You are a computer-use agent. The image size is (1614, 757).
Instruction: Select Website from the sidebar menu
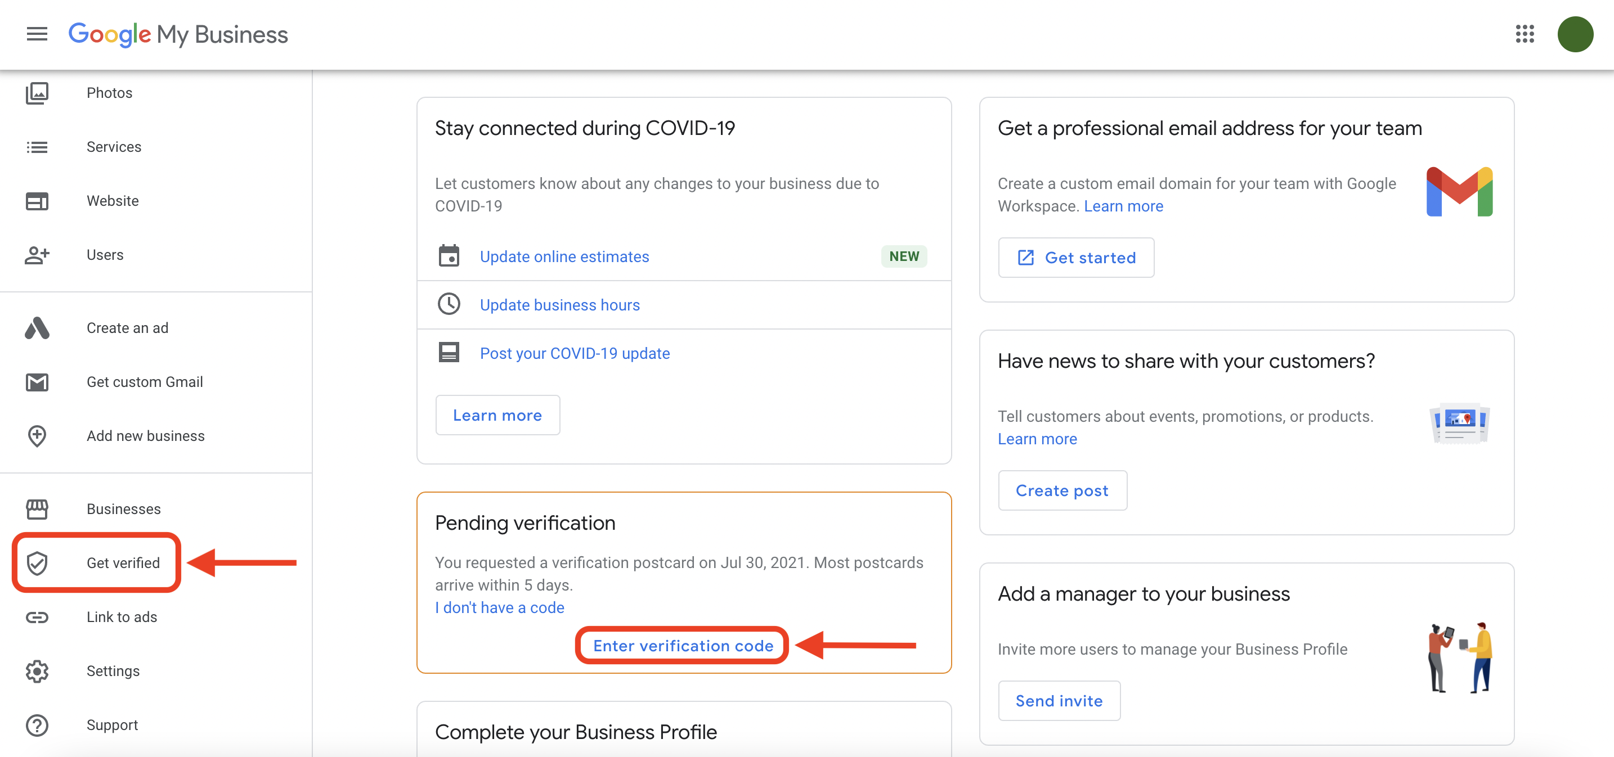coord(113,201)
